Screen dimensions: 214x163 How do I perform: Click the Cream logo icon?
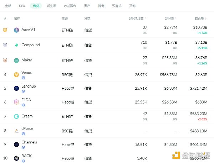(16, 116)
